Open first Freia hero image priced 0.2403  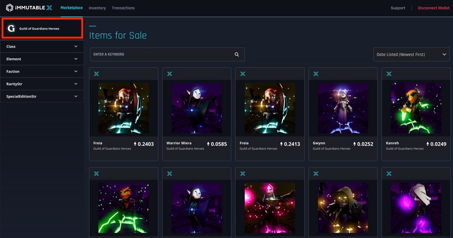click(124, 108)
